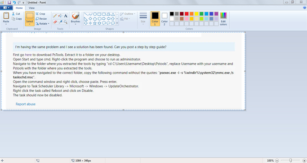Viewport: 307px width, 163px height.
Task: Click the zoom slider handle
Action: 290,160
